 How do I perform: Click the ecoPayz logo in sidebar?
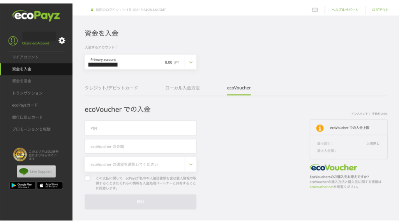point(36,16)
